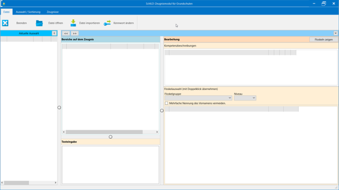Click the Floskeln zeigen button
This screenshot has width=339, height=190.
click(324, 40)
